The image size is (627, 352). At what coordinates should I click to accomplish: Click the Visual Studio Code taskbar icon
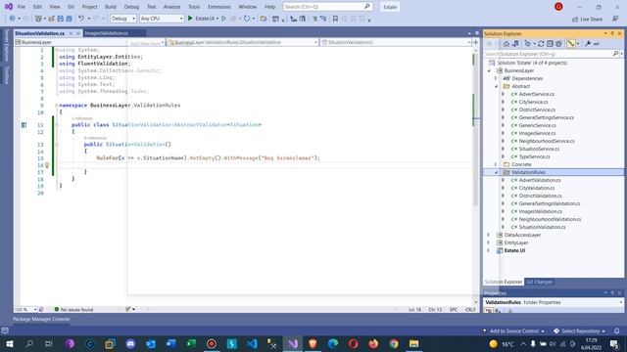[x=252, y=343]
